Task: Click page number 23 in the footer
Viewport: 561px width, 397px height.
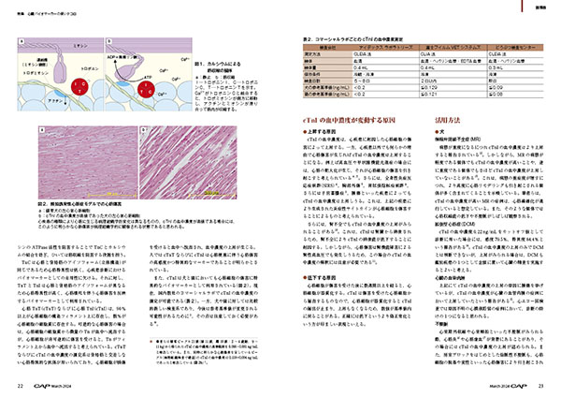Action: [x=540, y=386]
